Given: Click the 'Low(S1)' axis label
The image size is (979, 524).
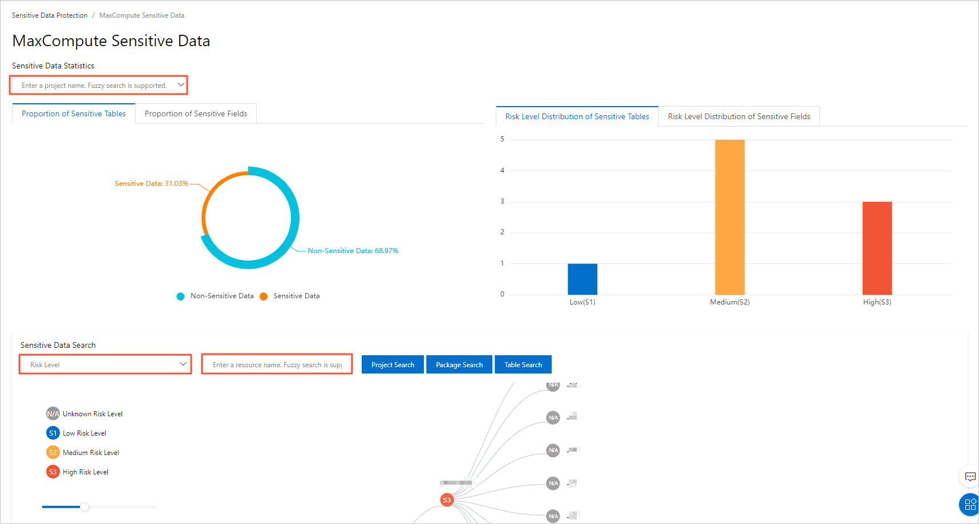Looking at the screenshot, I should tap(582, 302).
